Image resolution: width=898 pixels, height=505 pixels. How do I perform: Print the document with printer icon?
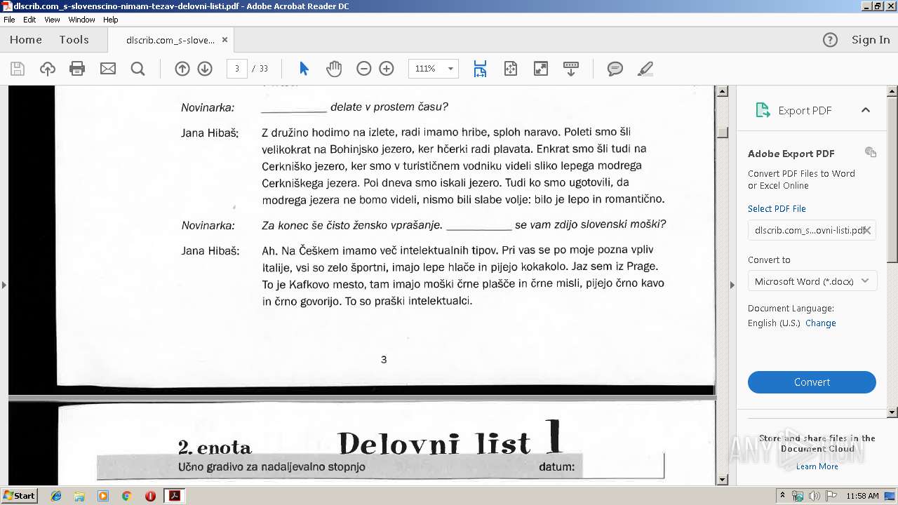point(77,69)
